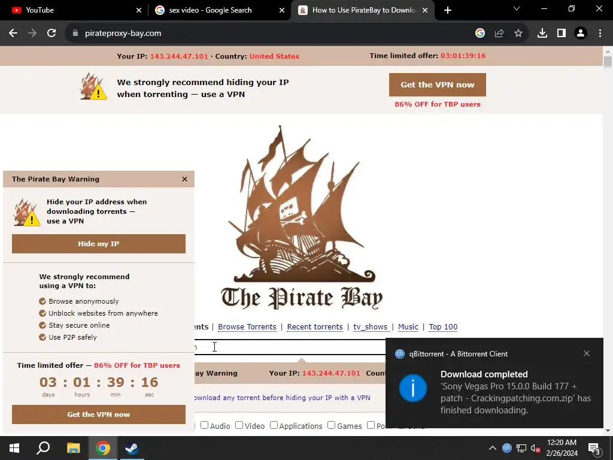
Task: Click the Download completed notification message
Action: click(x=515, y=392)
